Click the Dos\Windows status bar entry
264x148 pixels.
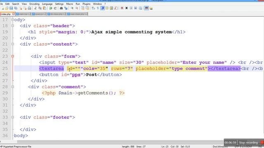tap(220, 146)
